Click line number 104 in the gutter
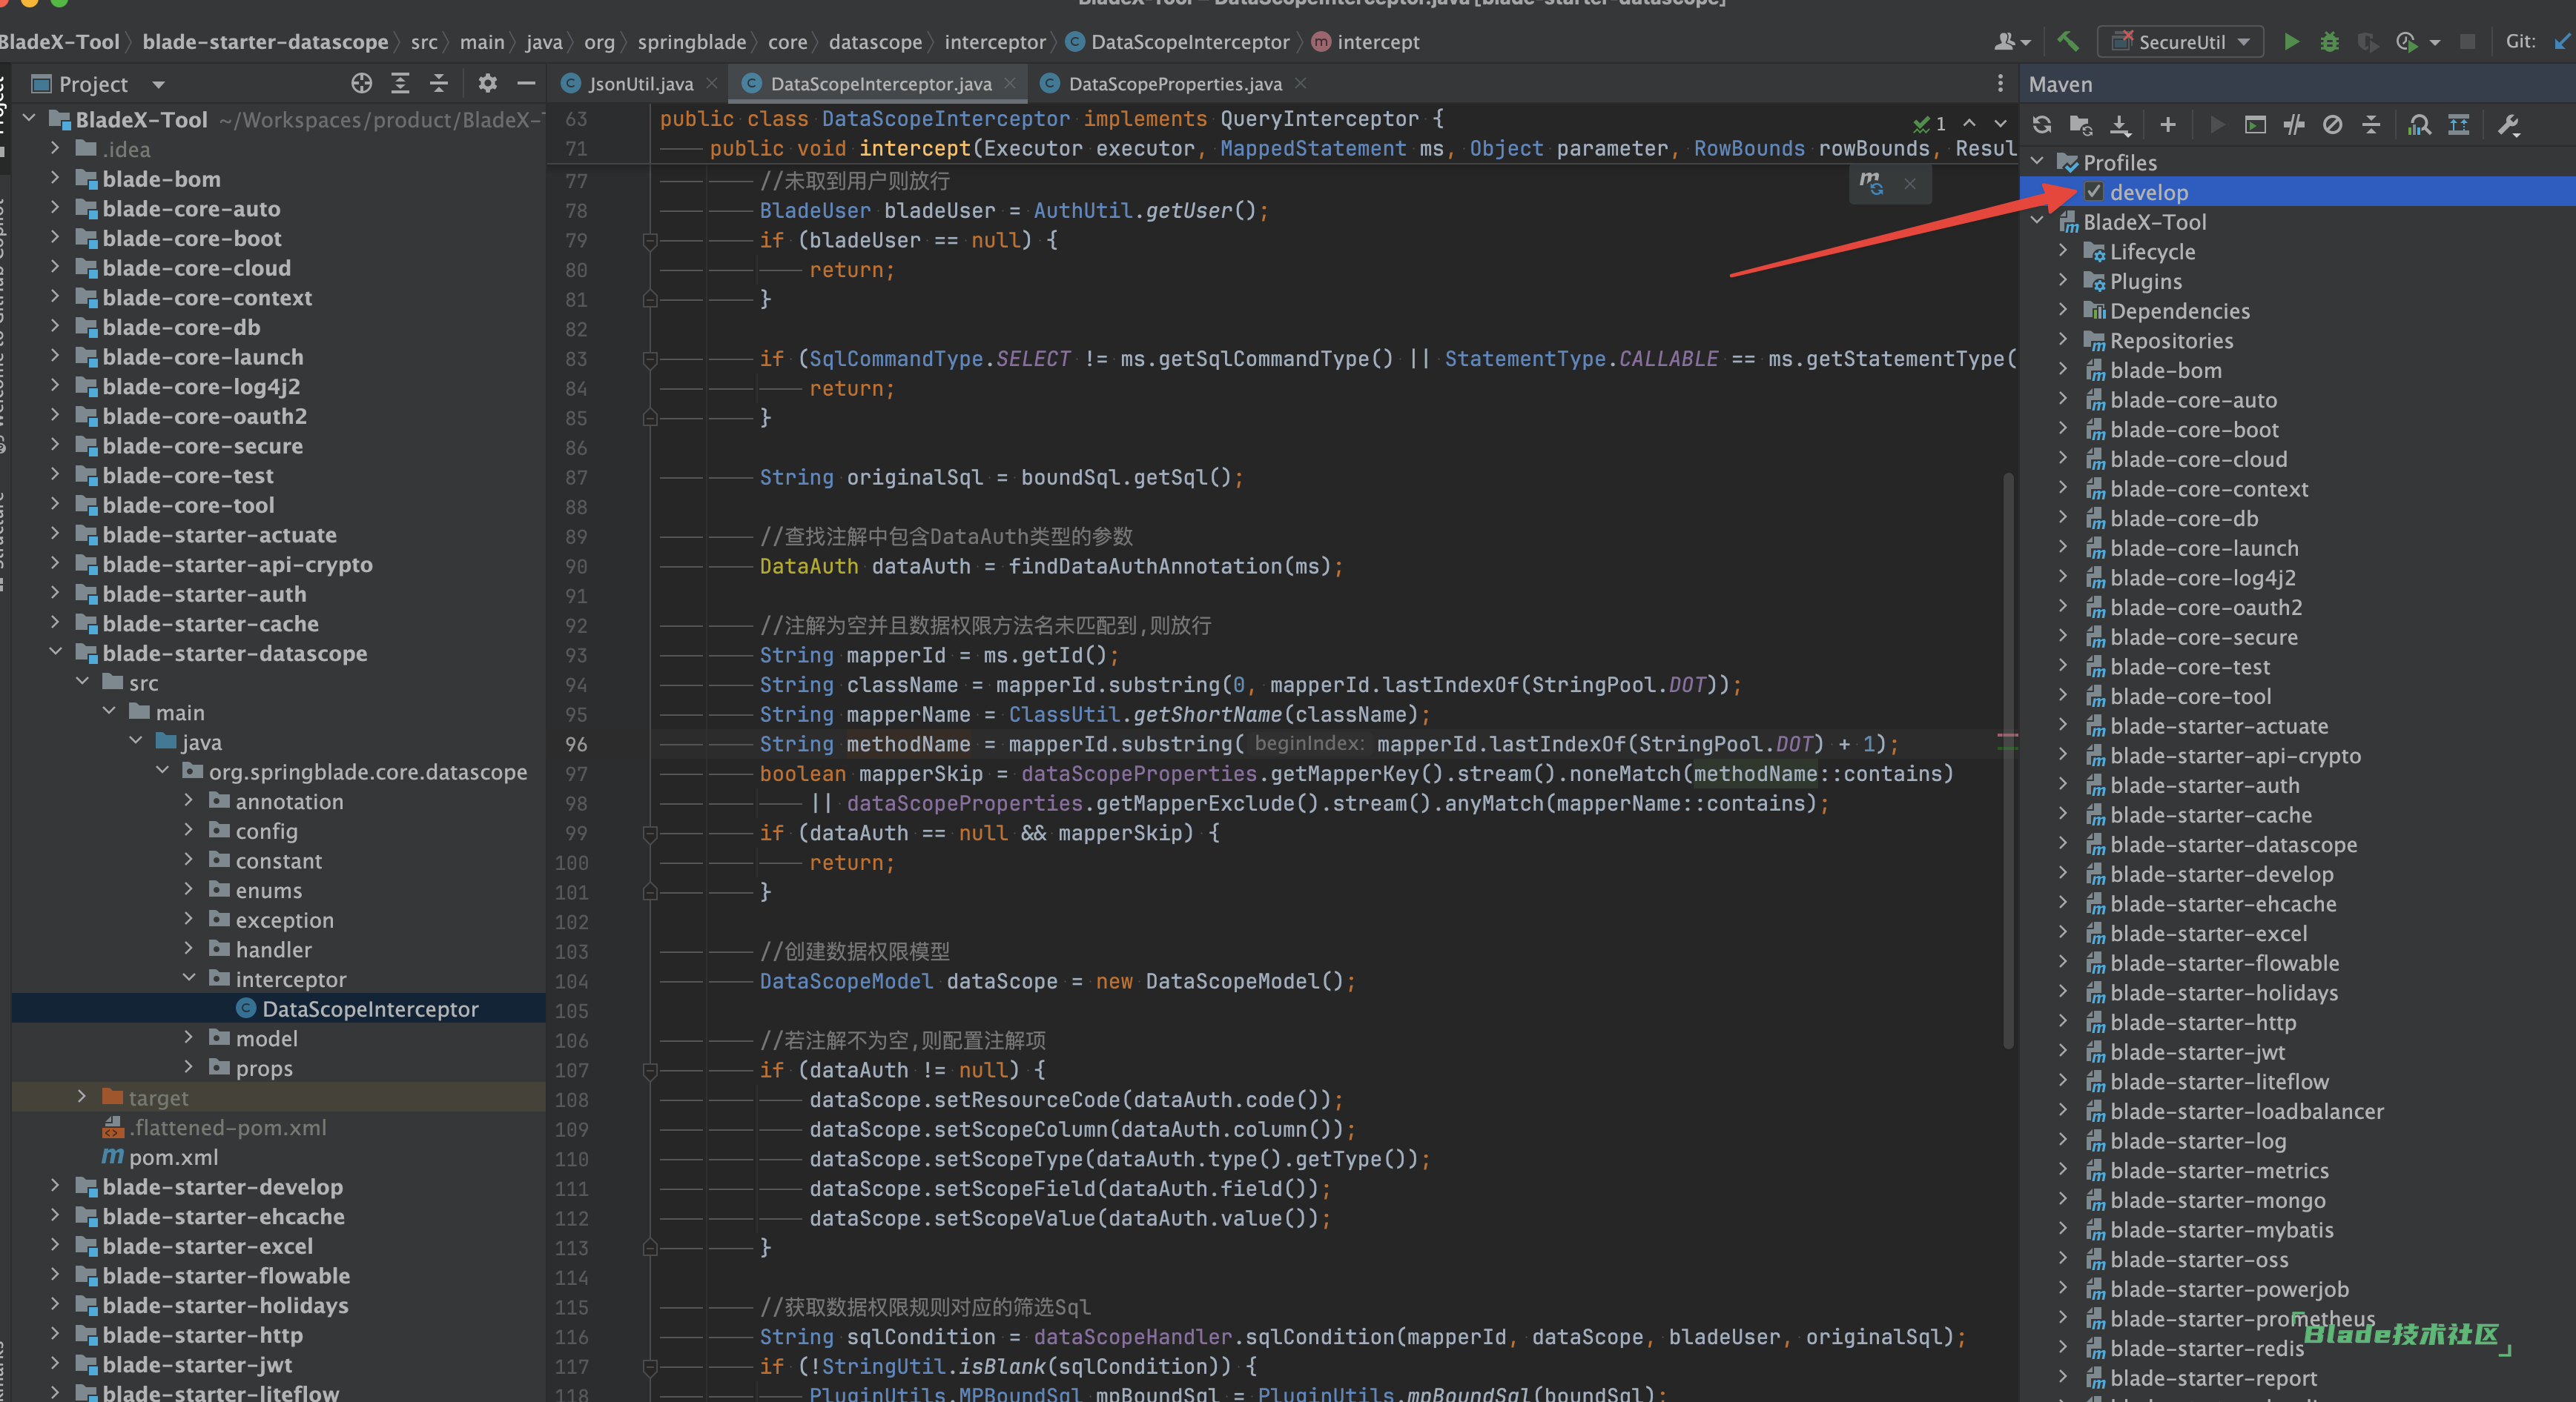The image size is (2576, 1402). pyautogui.click(x=571, y=980)
